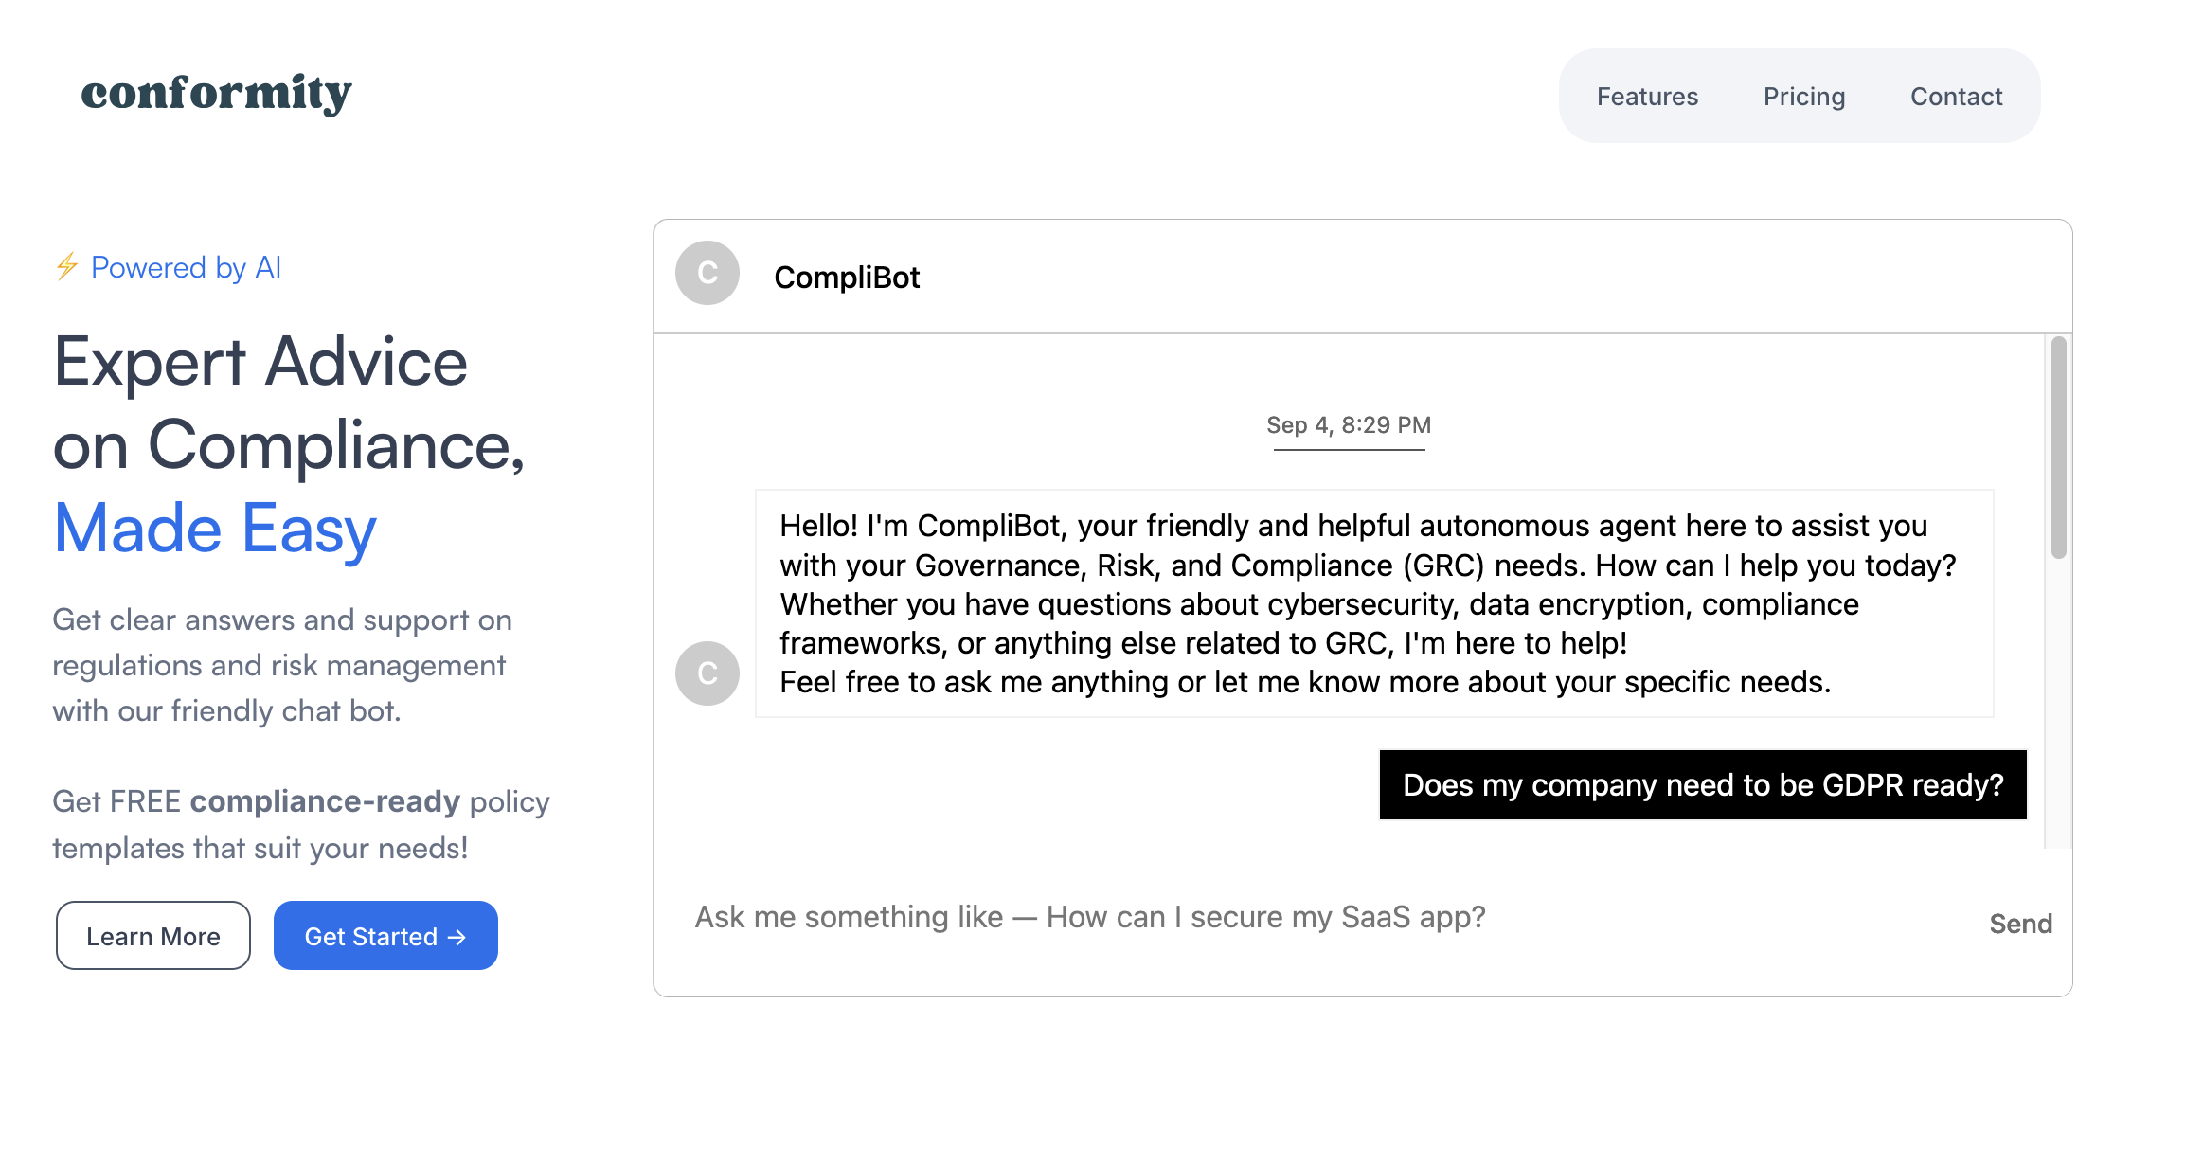
Task: Click the avatar beside the greeting message
Action: coord(707,673)
